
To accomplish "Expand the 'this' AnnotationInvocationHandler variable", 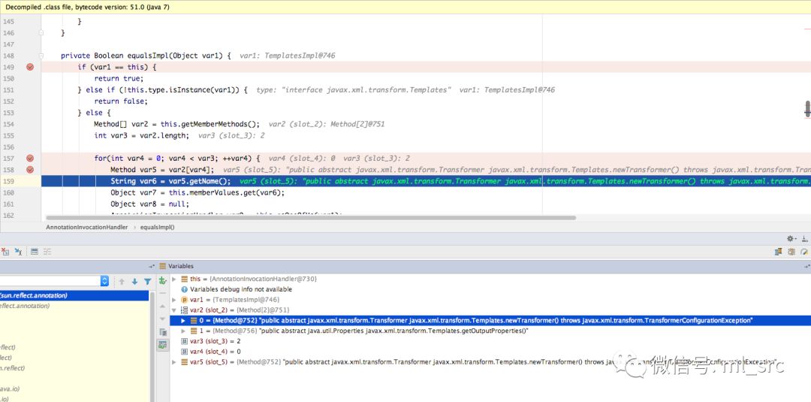I will click(174, 279).
